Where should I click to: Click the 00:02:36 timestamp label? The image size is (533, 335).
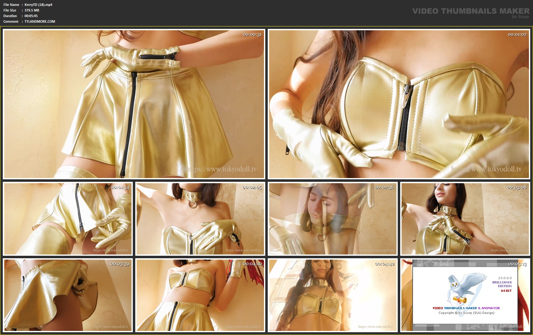pos(384,187)
